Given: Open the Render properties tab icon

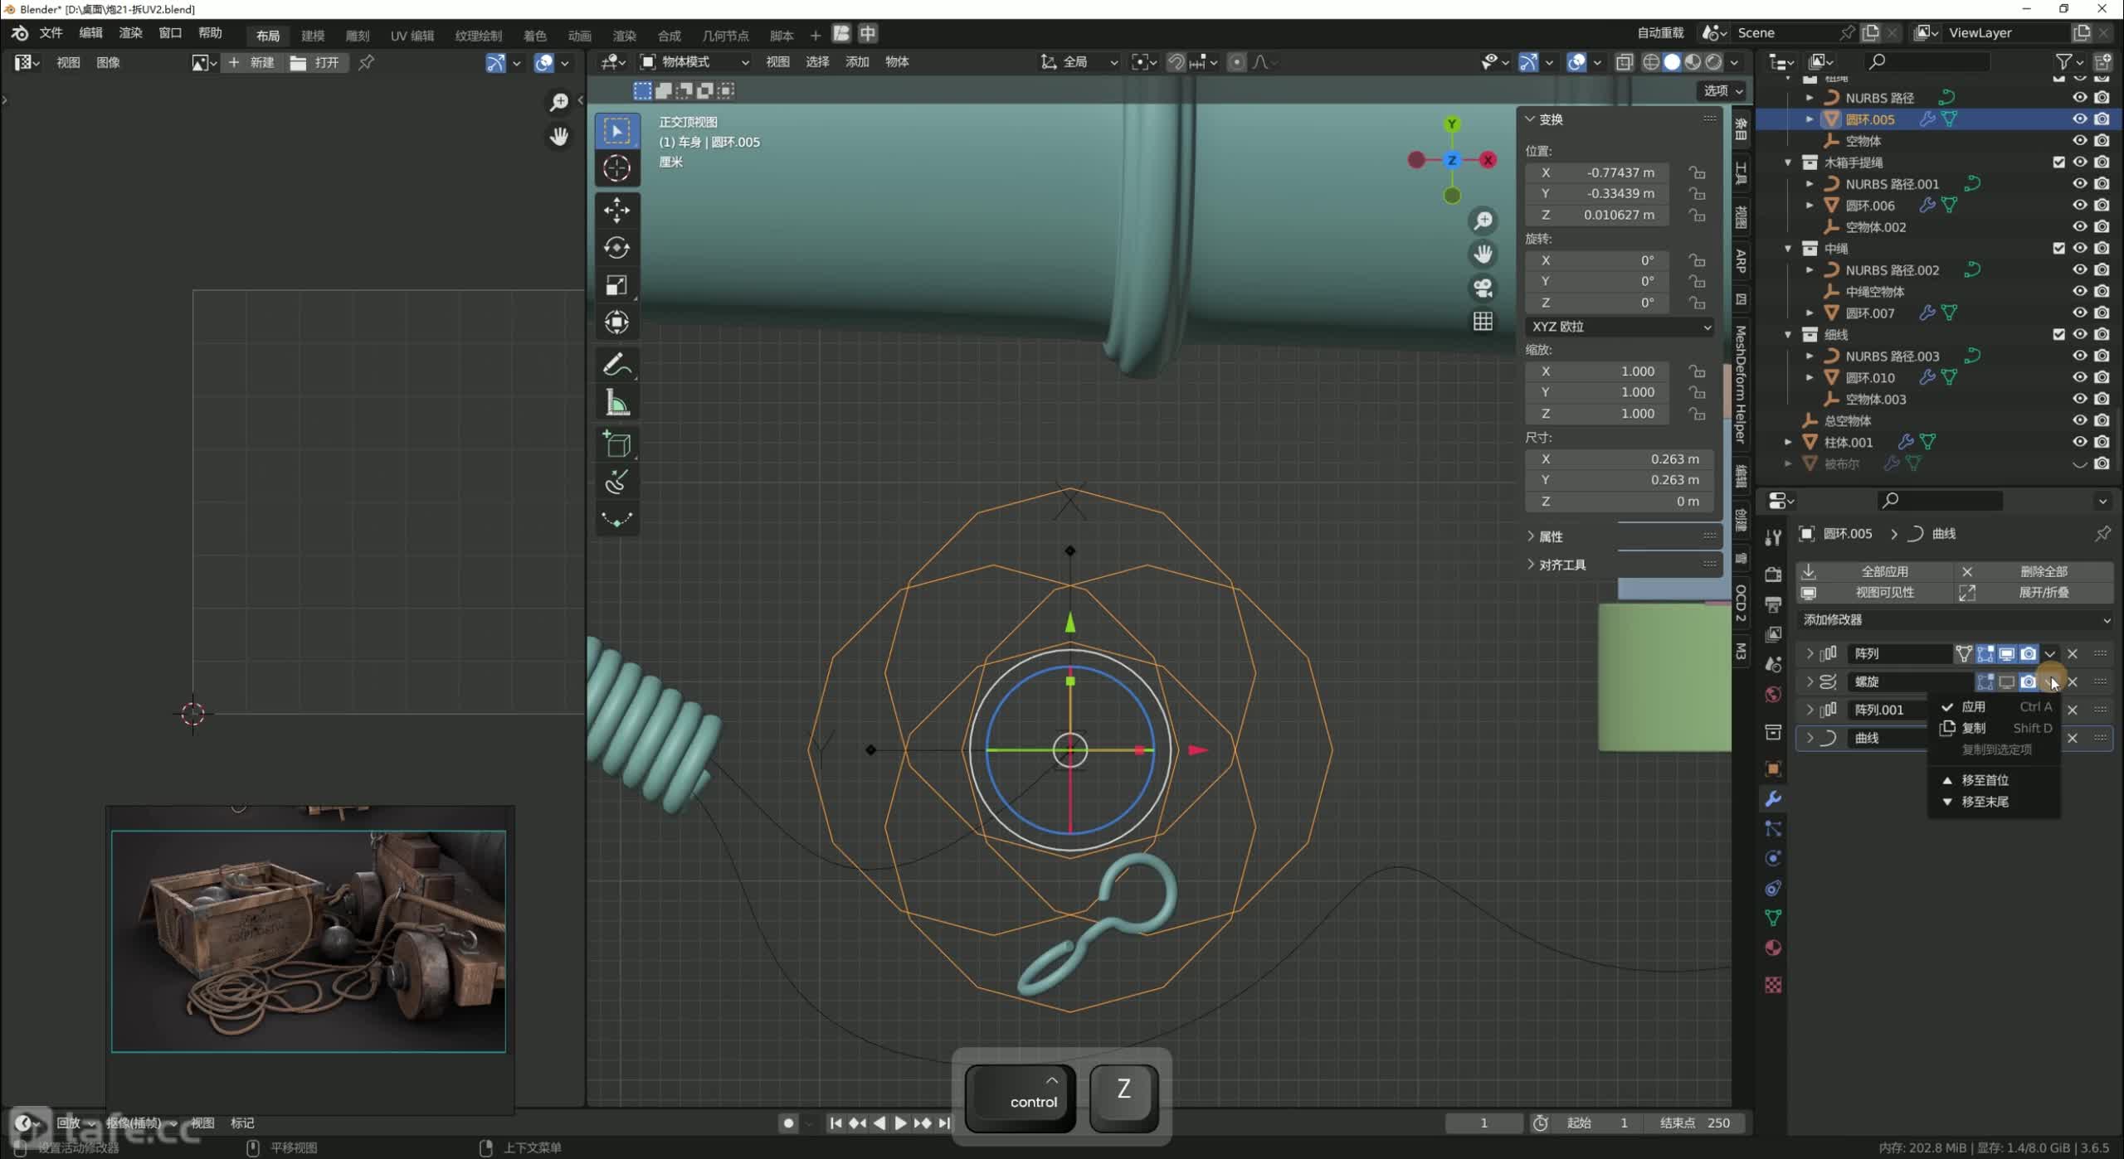Looking at the screenshot, I should pos(1773,575).
